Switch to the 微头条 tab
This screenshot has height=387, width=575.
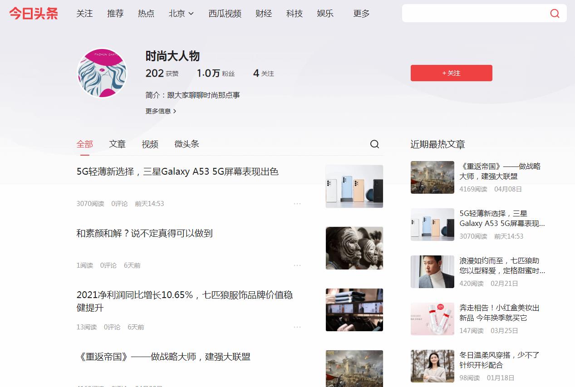(187, 144)
